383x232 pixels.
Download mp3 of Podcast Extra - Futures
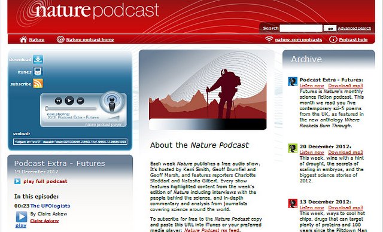click(x=346, y=86)
